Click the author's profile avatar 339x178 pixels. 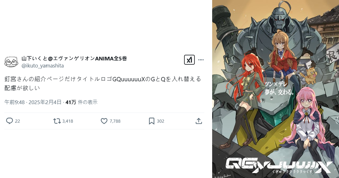click(x=11, y=61)
